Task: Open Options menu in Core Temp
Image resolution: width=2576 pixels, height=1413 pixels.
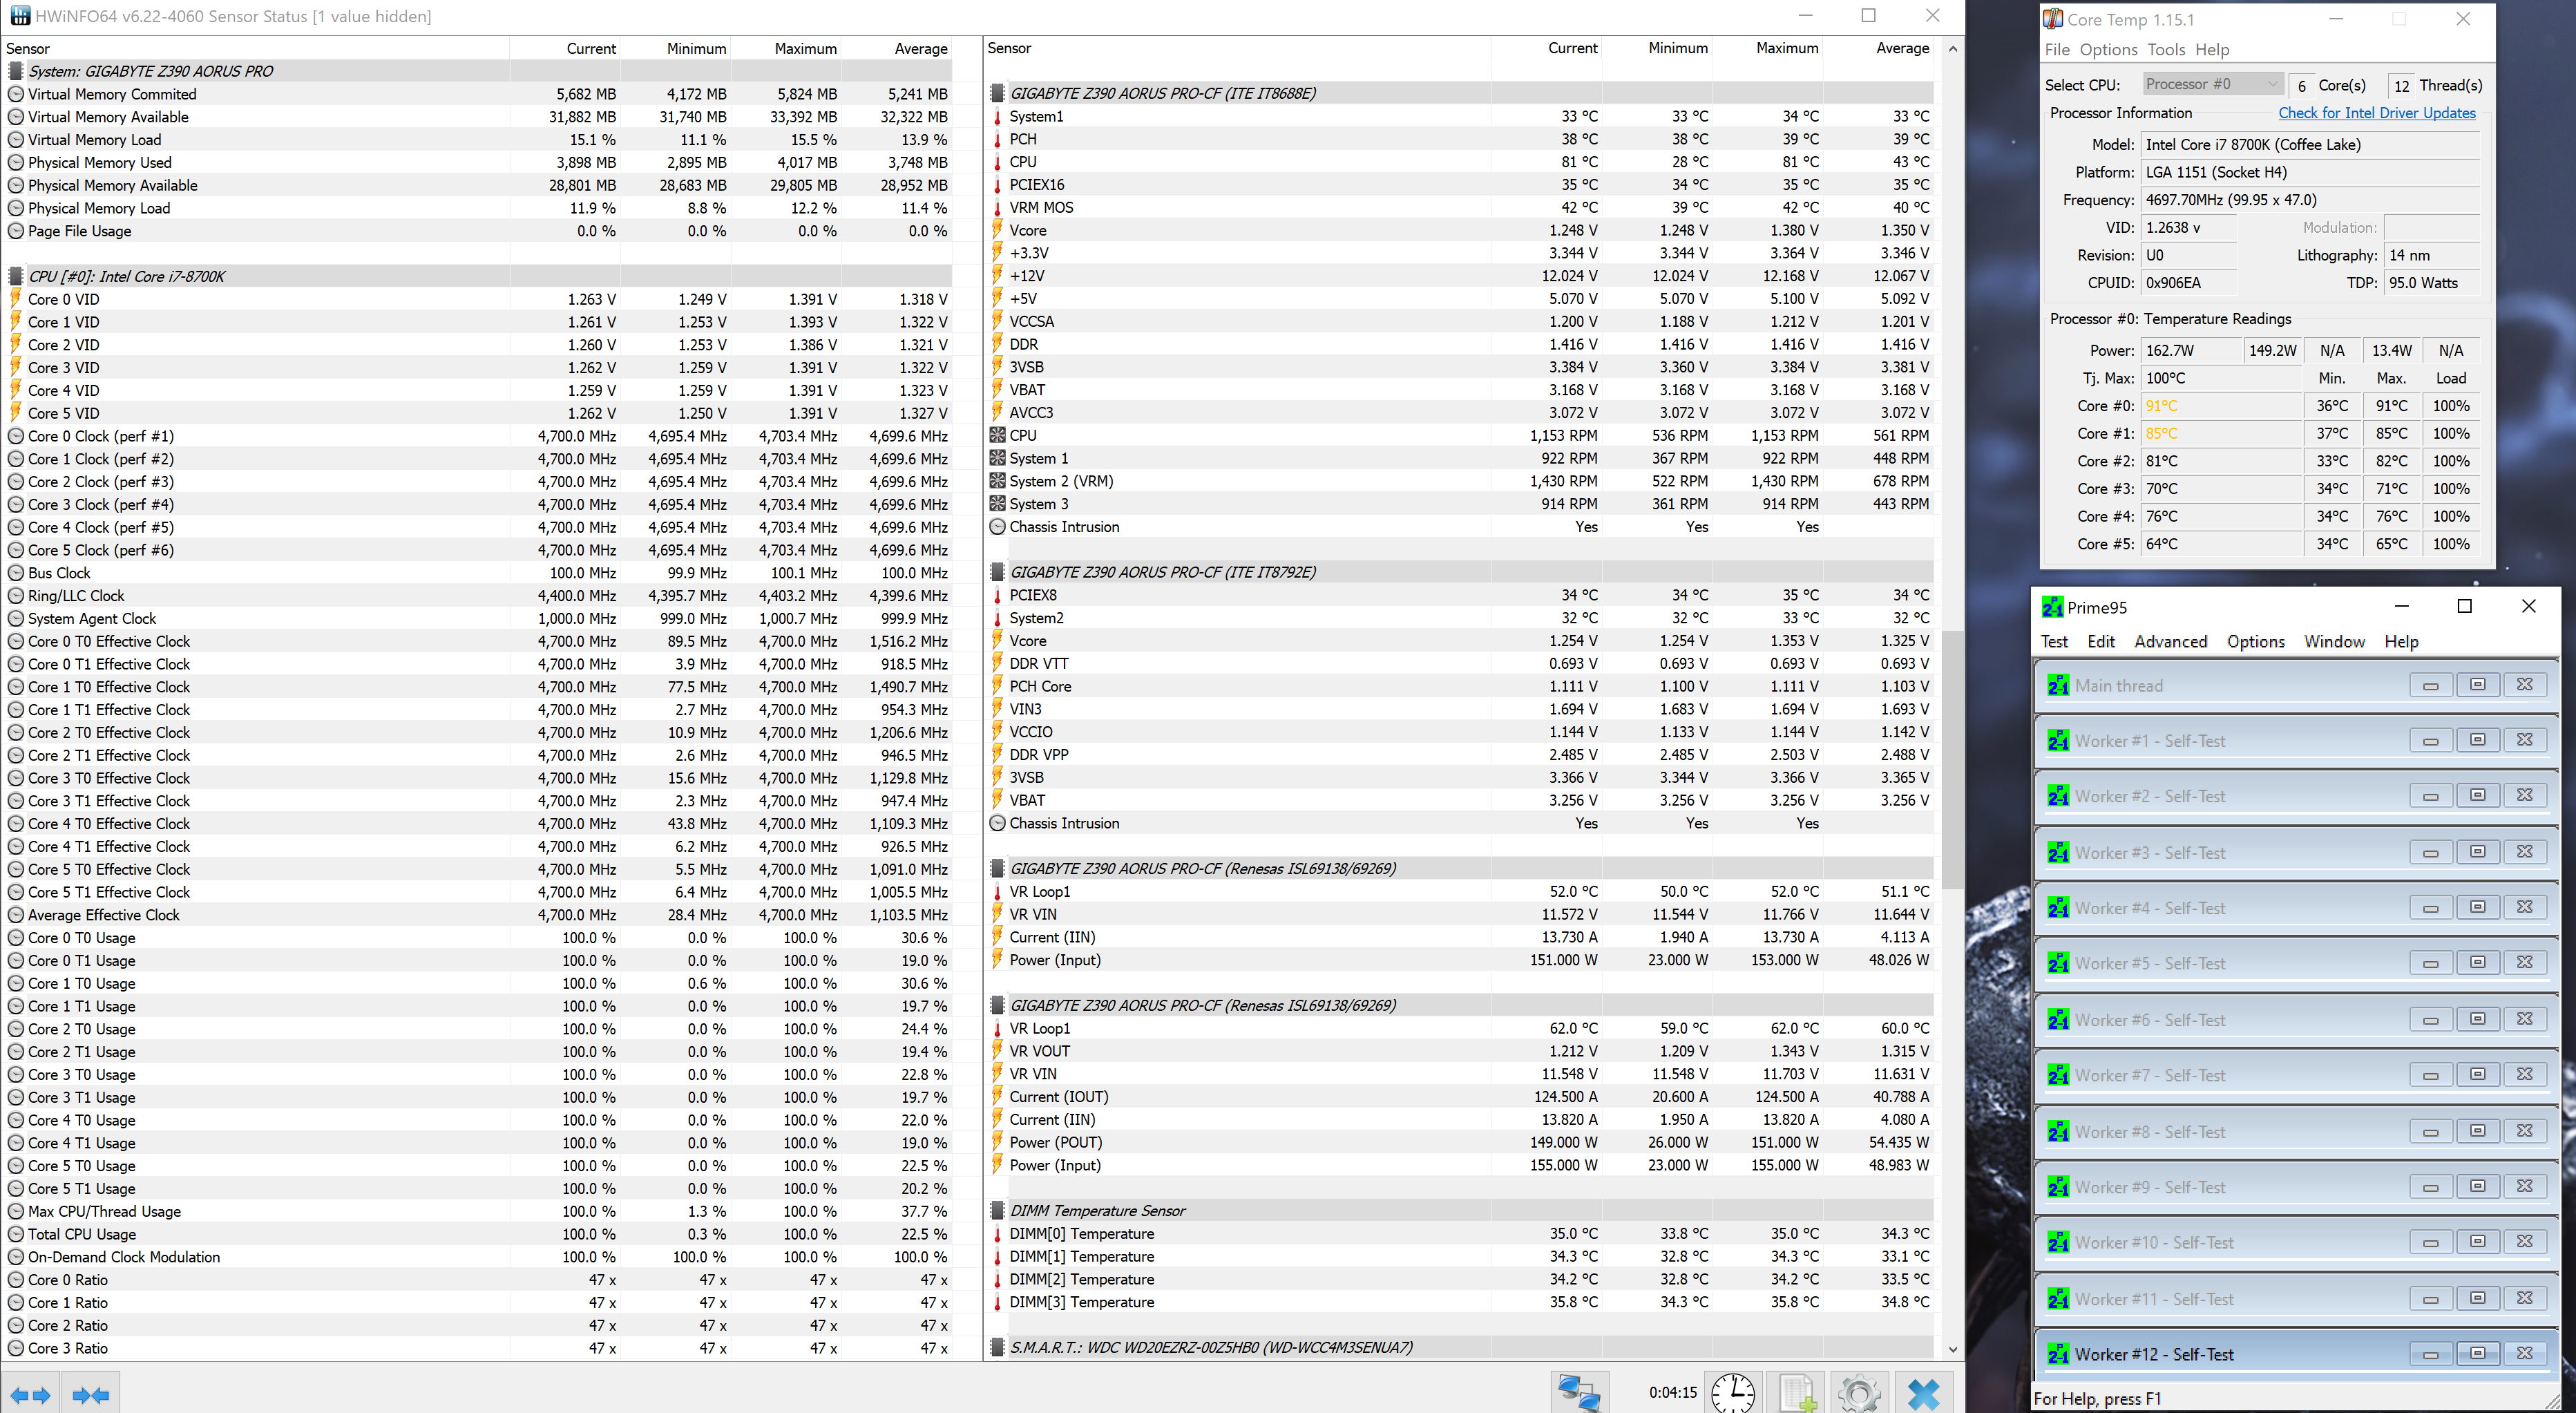Action: tap(2107, 50)
